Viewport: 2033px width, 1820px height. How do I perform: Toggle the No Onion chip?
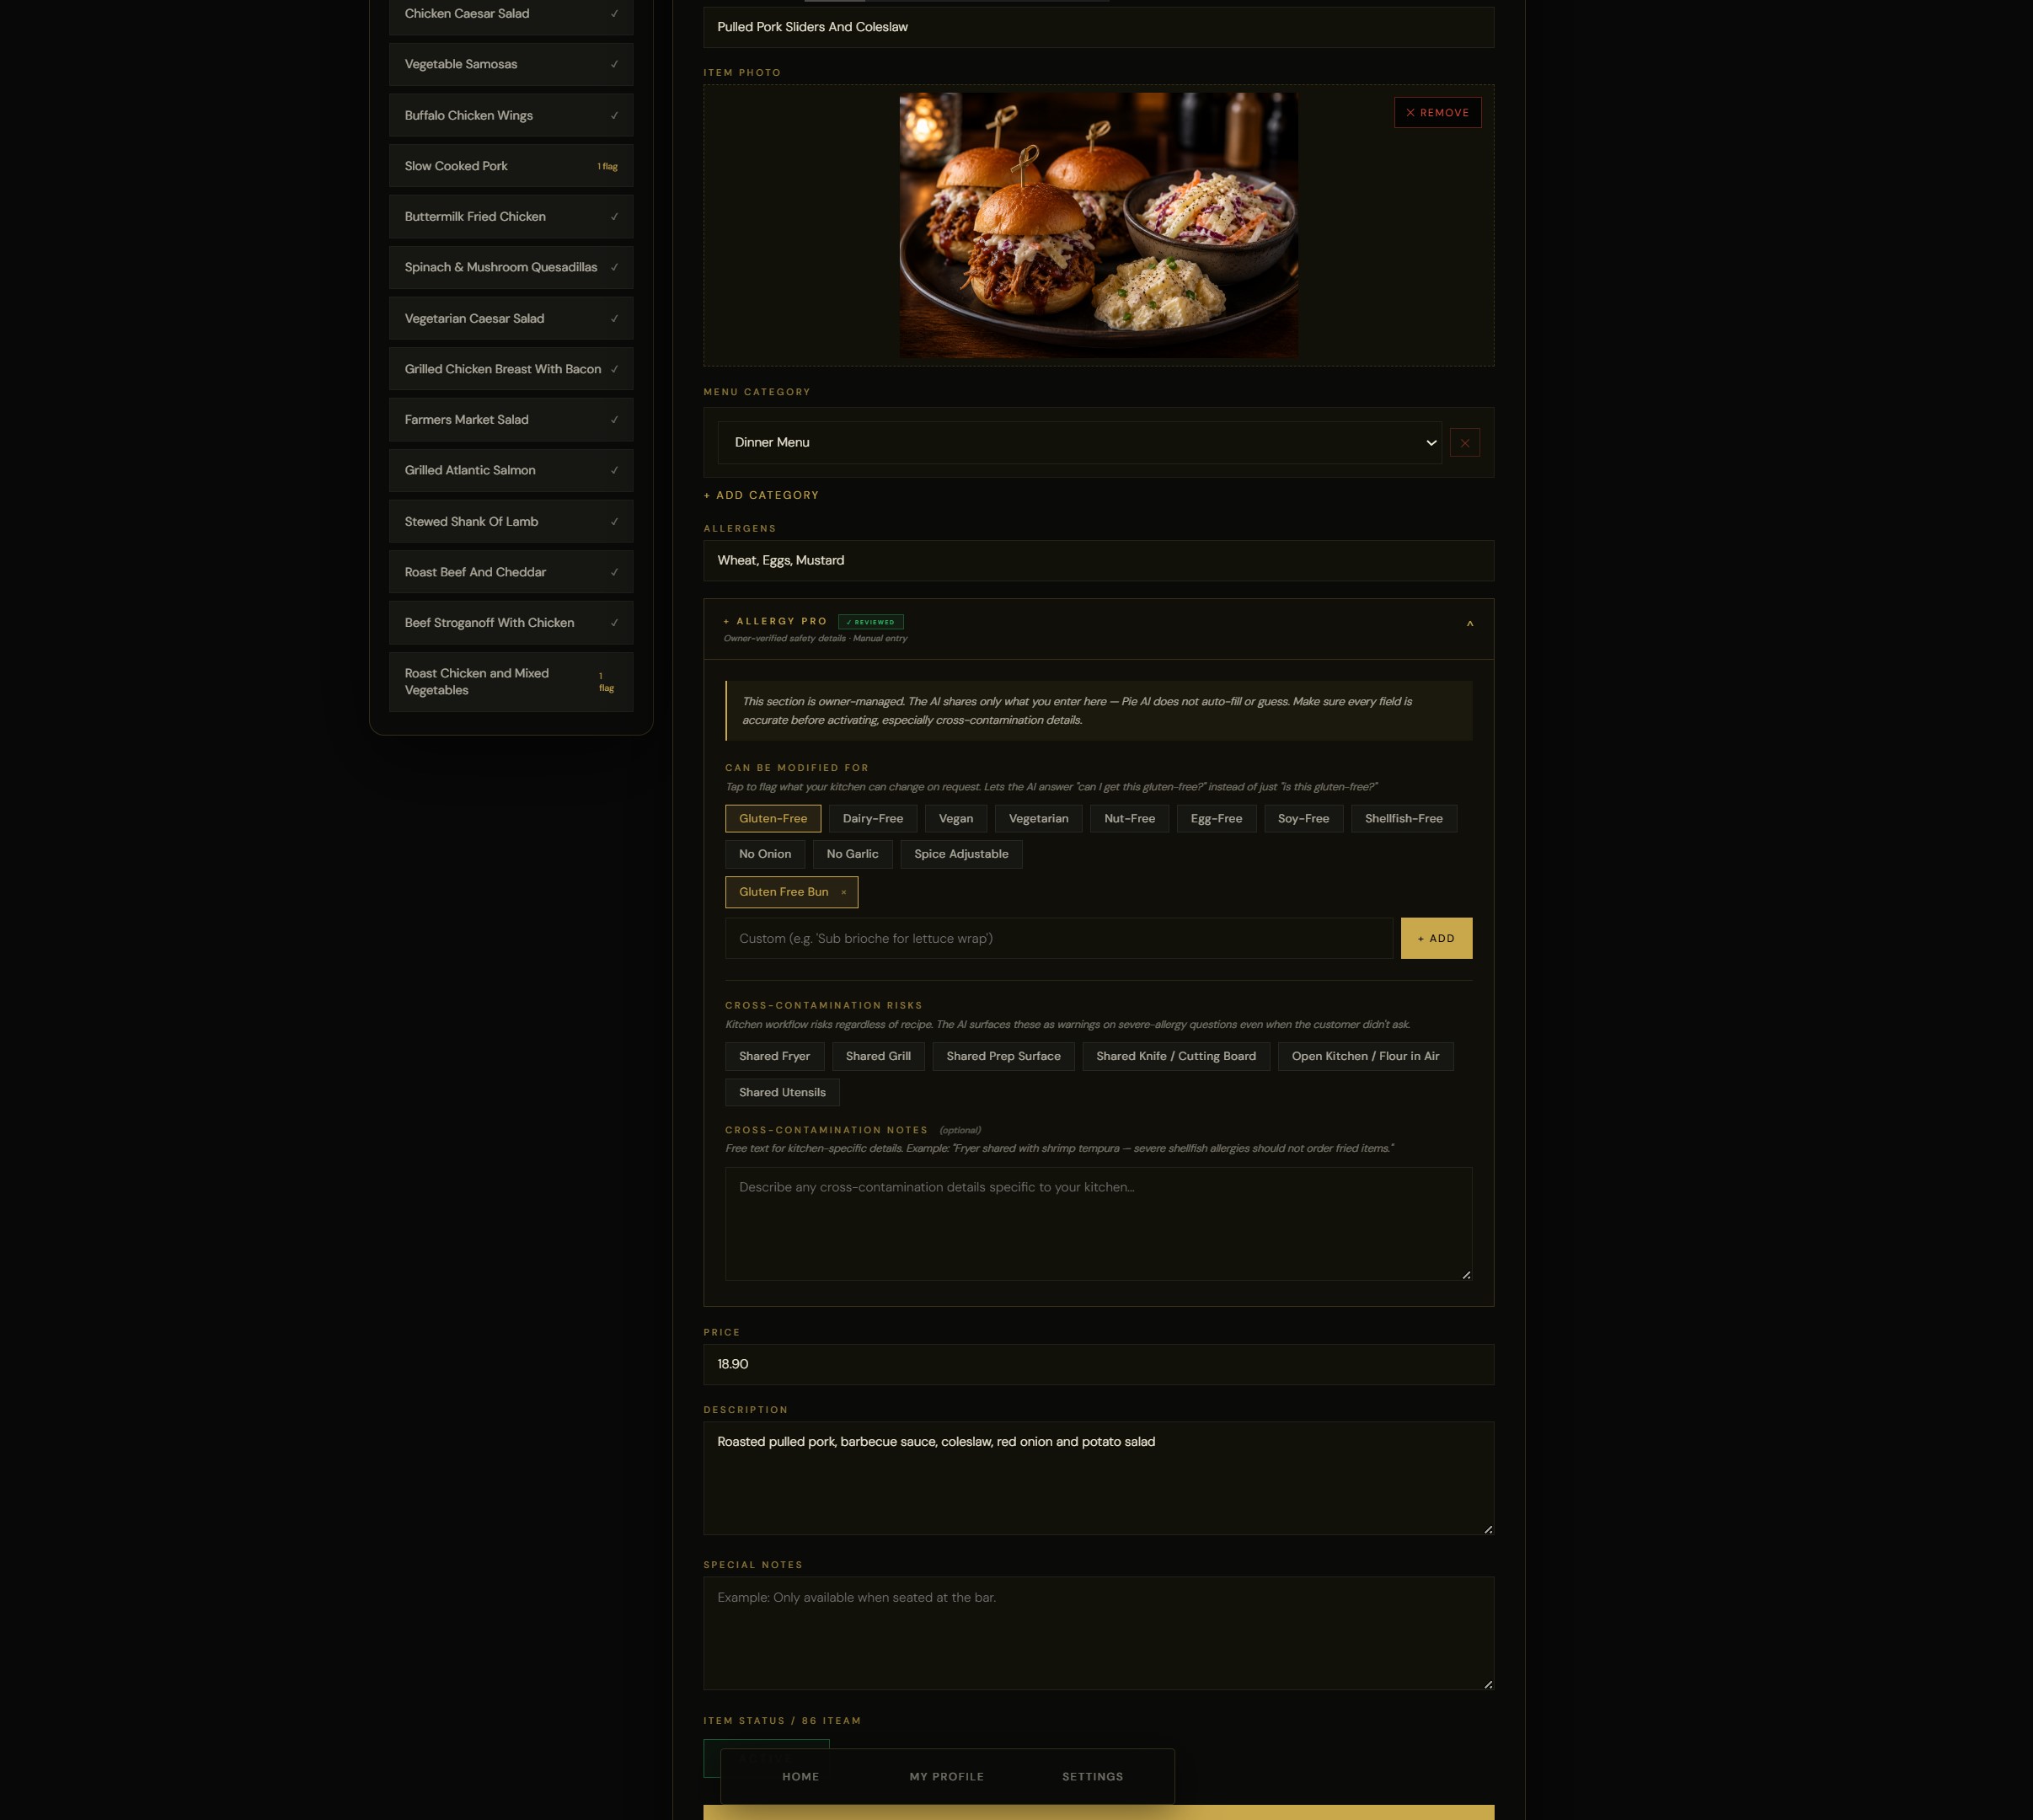(x=764, y=854)
